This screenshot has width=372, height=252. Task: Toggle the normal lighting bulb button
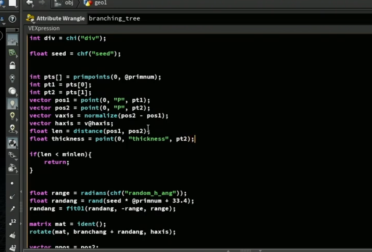pyautogui.click(x=12, y=104)
